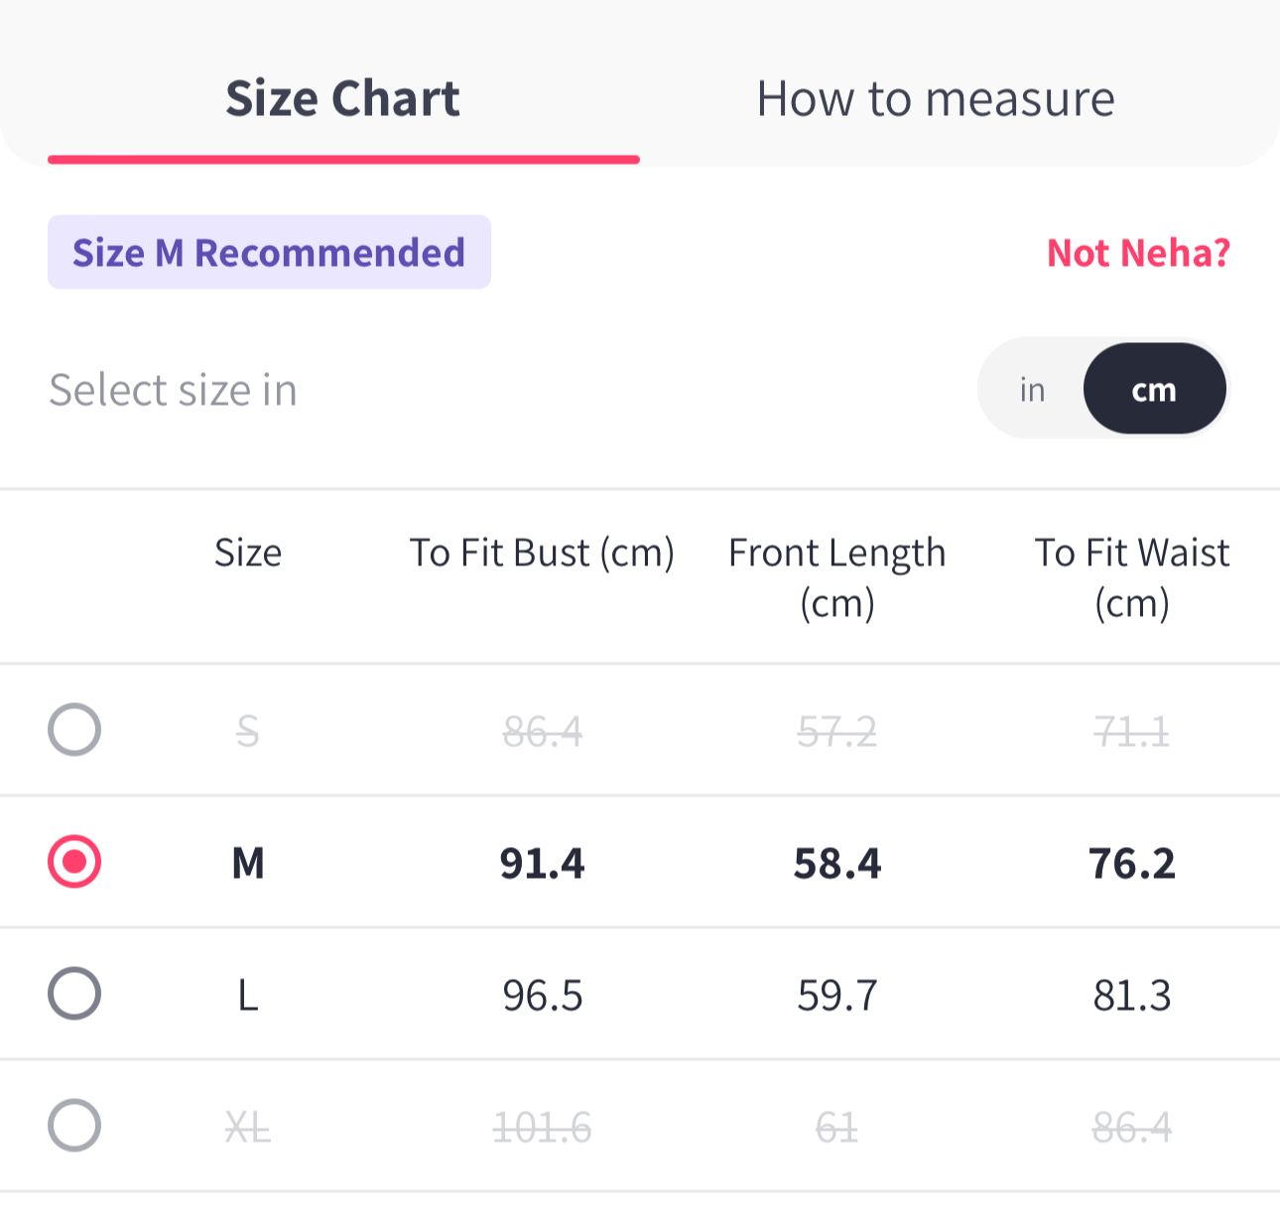This screenshot has width=1280, height=1213.
Task: Switch units to inches
Action: tap(1032, 390)
